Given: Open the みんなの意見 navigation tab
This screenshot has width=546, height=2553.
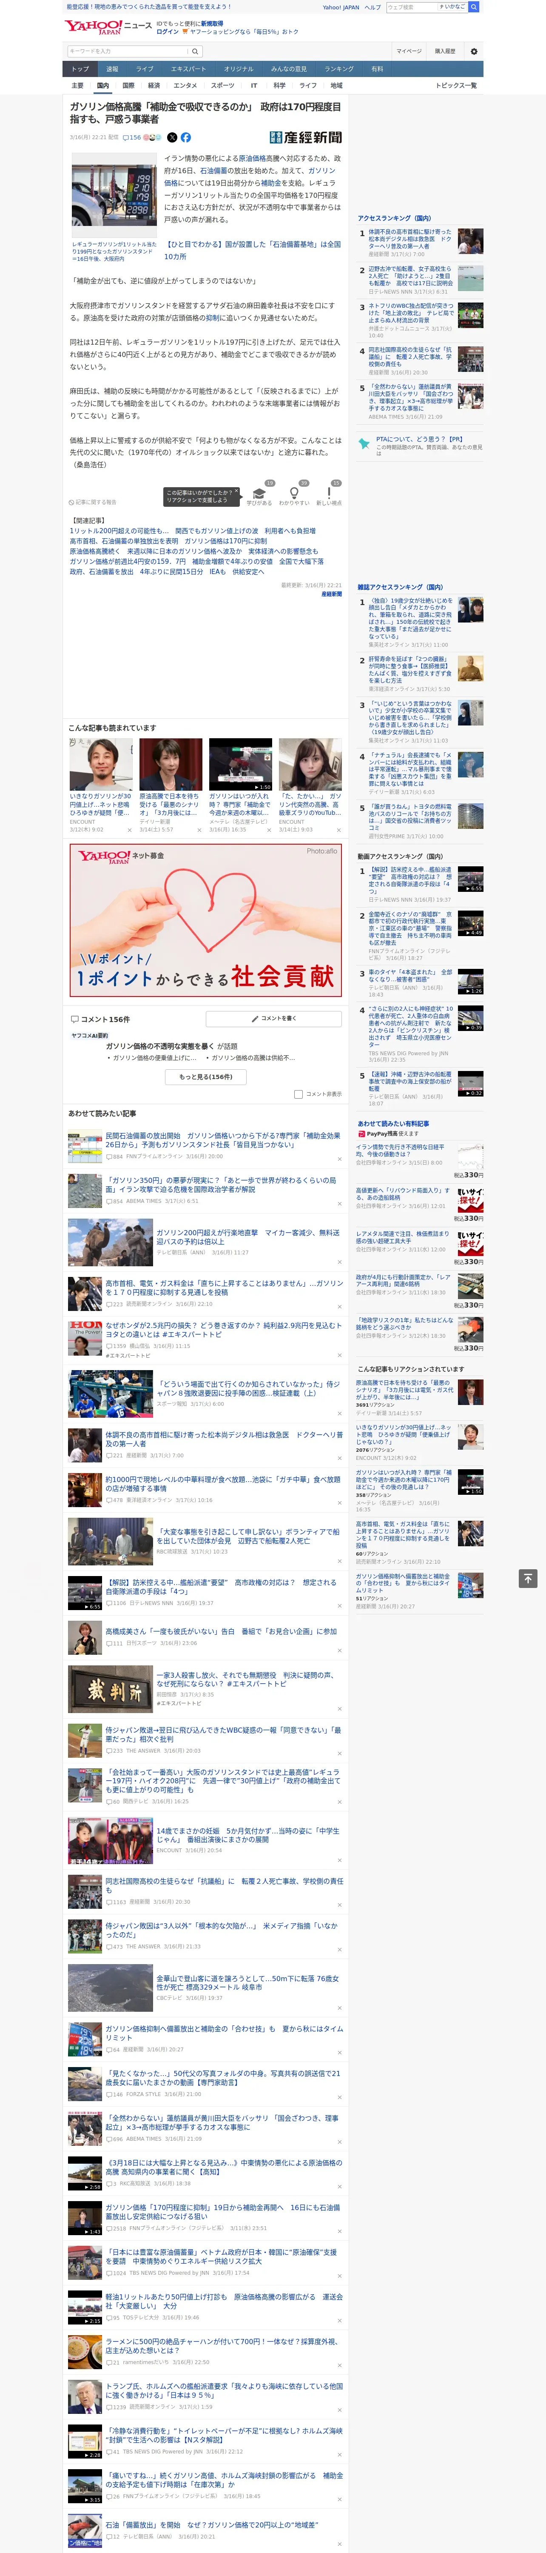Looking at the screenshot, I should tap(289, 69).
